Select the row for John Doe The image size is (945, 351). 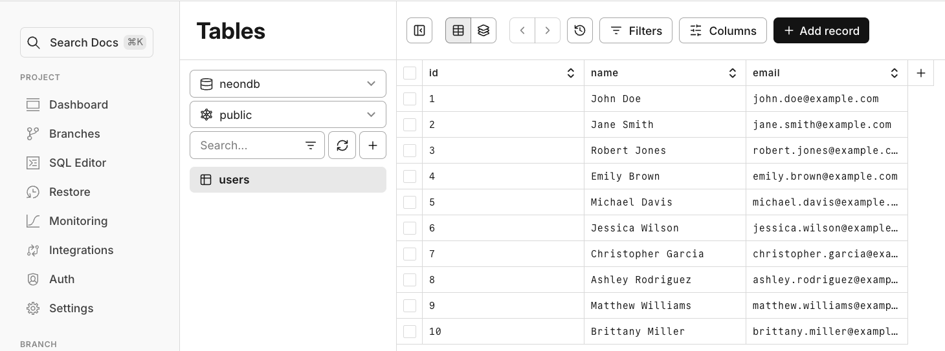tap(410, 99)
